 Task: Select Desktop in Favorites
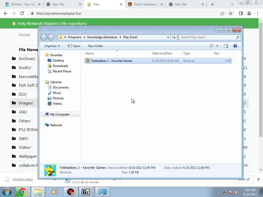58,61
